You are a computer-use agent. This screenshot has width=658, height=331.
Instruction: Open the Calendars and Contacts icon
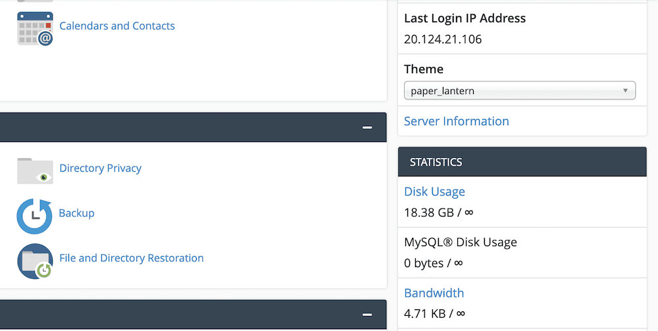(35, 28)
